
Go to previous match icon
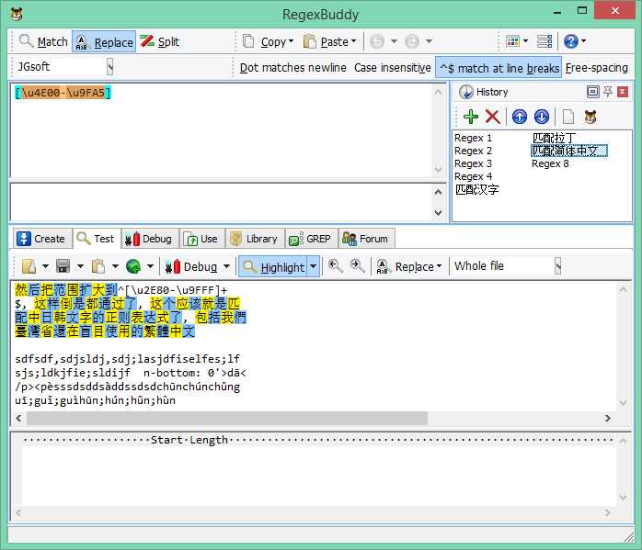(336, 266)
